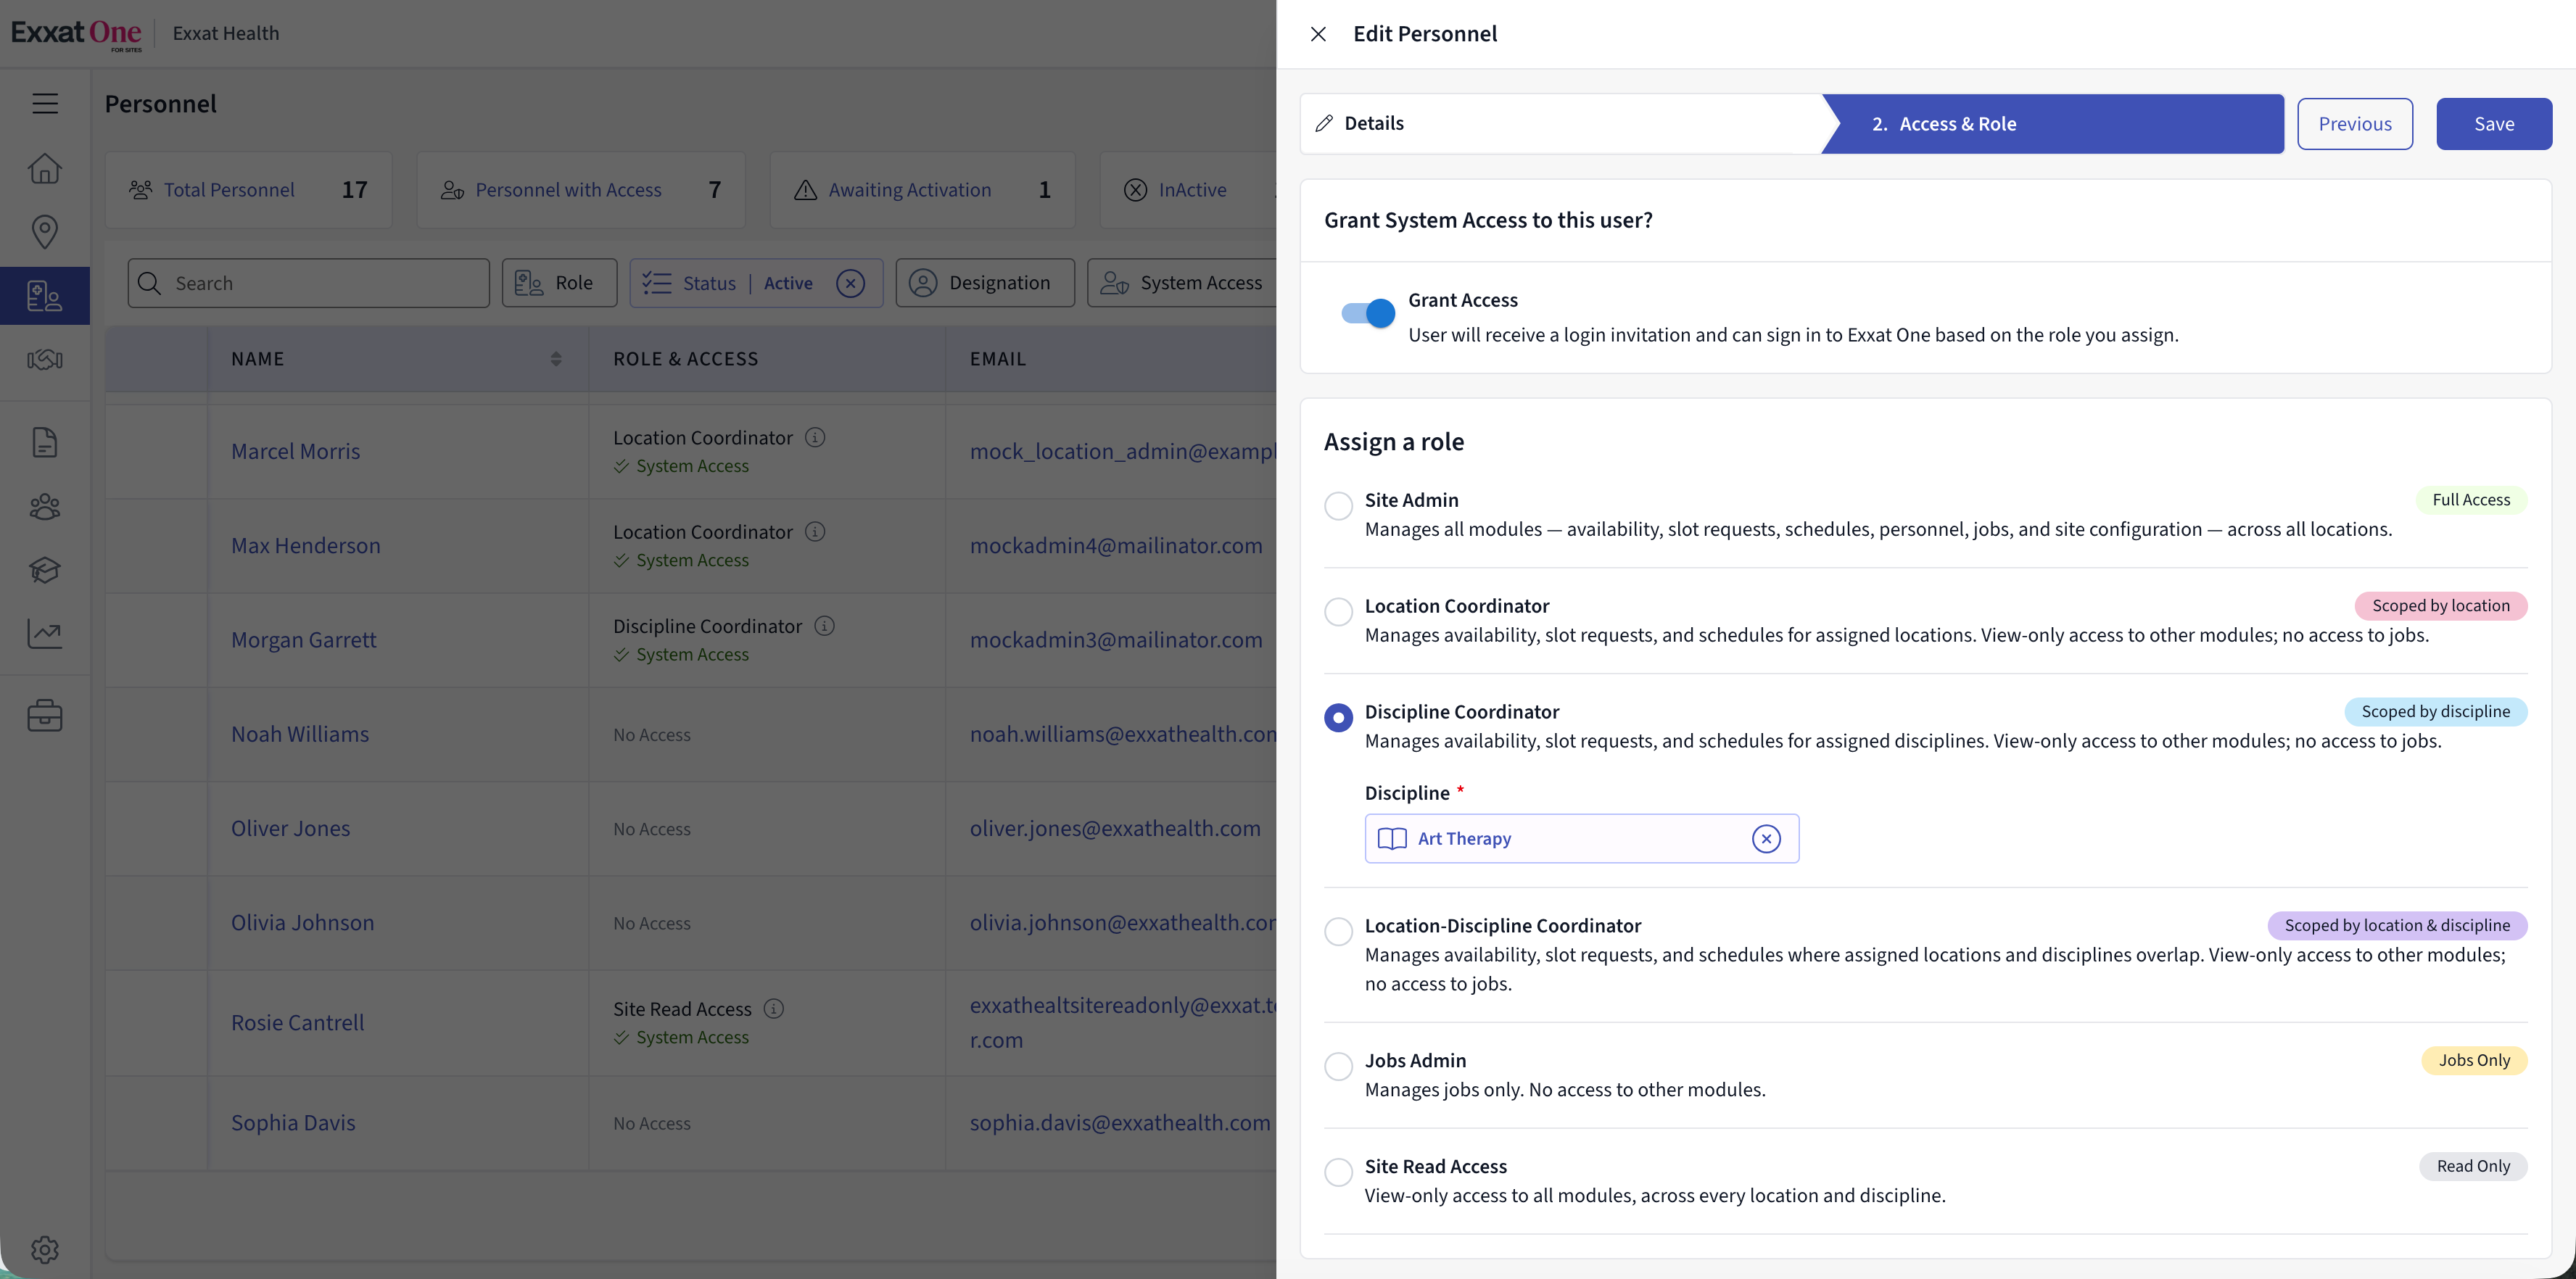Open Marcel Morris's personnel record

(296, 451)
